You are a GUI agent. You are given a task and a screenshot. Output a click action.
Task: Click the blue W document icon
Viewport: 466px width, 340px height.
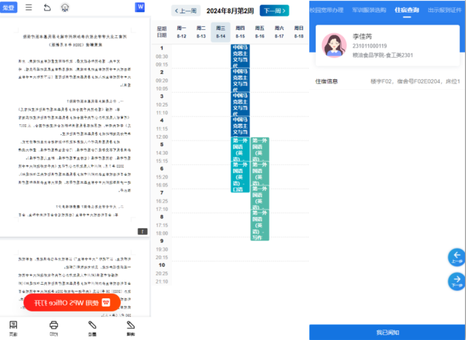point(140,7)
